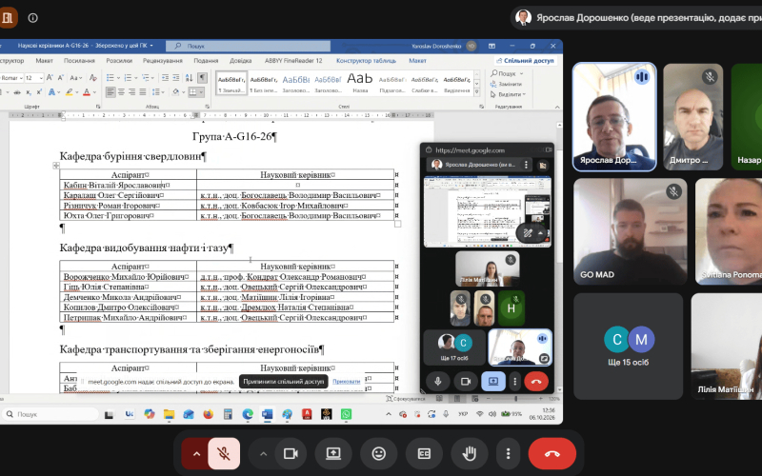Expand audio settings arrow next to mic
The width and height of the screenshot is (762, 476).
tap(196, 454)
